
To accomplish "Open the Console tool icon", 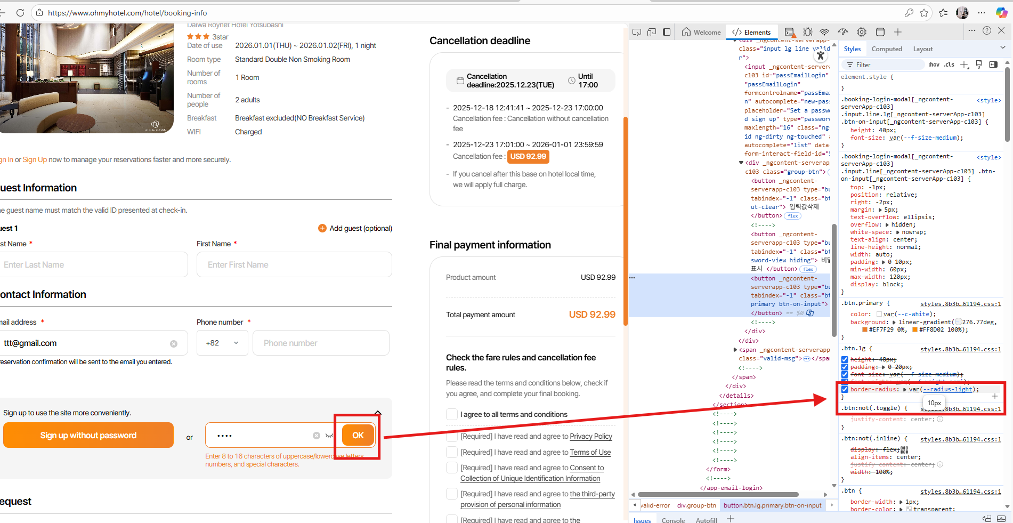I will (x=789, y=33).
